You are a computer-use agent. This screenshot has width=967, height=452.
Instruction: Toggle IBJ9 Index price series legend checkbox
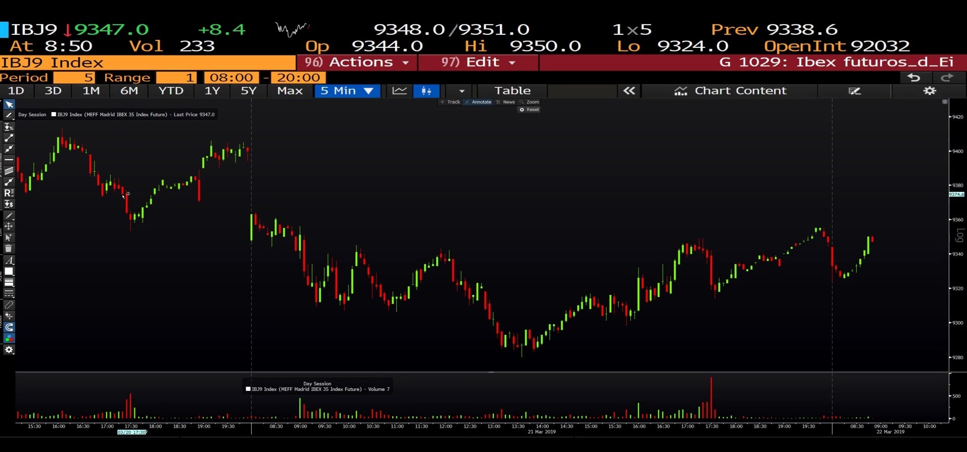click(x=54, y=114)
